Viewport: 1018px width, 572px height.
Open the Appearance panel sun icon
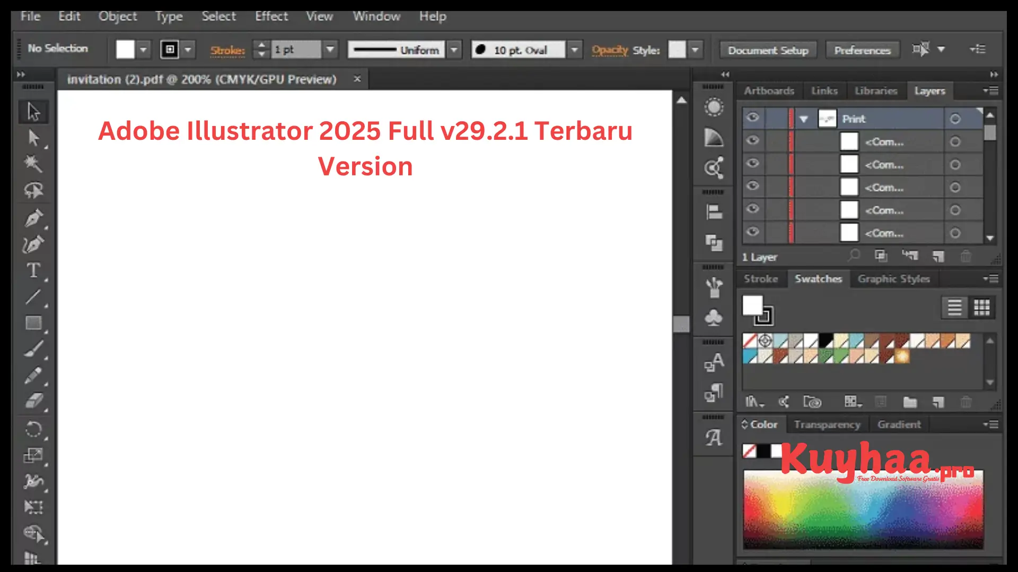click(714, 108)
